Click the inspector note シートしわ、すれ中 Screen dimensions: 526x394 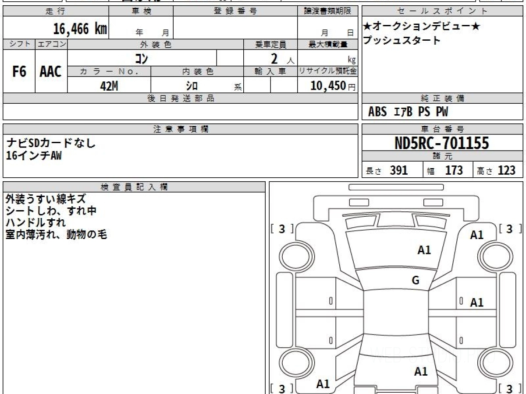(x=51, y=211)
